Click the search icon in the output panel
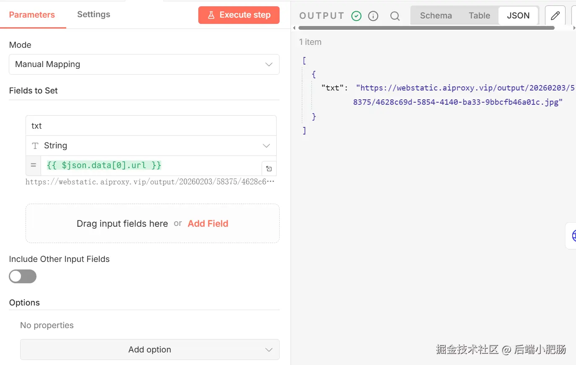This screenshot has width=576, height=365. [x=394, y=16]
